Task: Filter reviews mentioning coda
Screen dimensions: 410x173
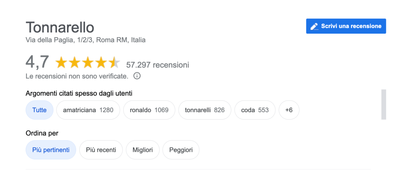Action: (255, 110)
